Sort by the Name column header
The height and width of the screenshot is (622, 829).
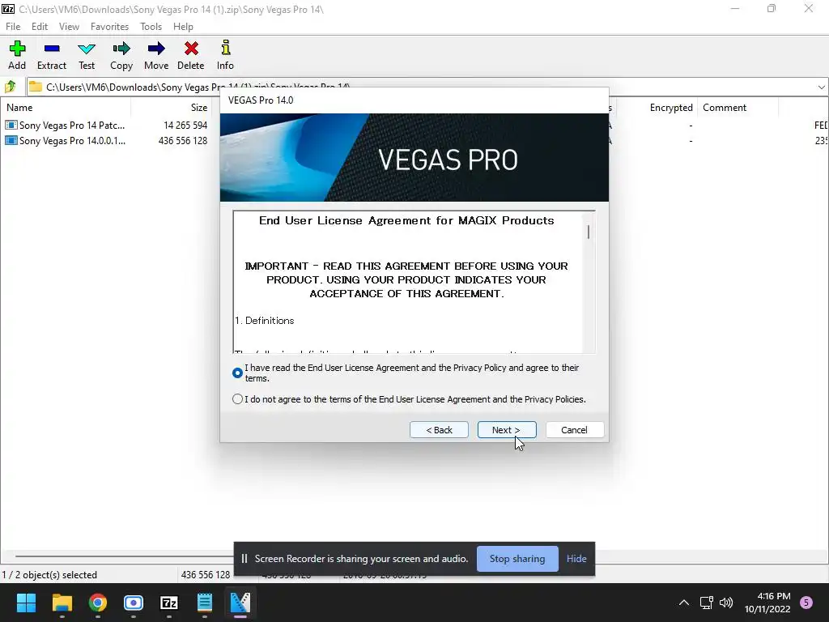(x=66, y=108)
